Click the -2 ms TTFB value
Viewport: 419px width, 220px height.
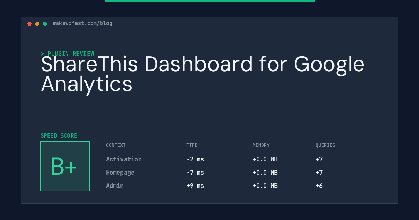tap(195, 159)
